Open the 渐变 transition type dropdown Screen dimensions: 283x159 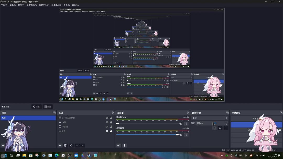click(210, 118)
